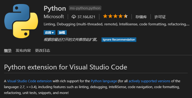Open the Python language link
This screenshot has width=192, height=98.
click(x=104, y=81)
